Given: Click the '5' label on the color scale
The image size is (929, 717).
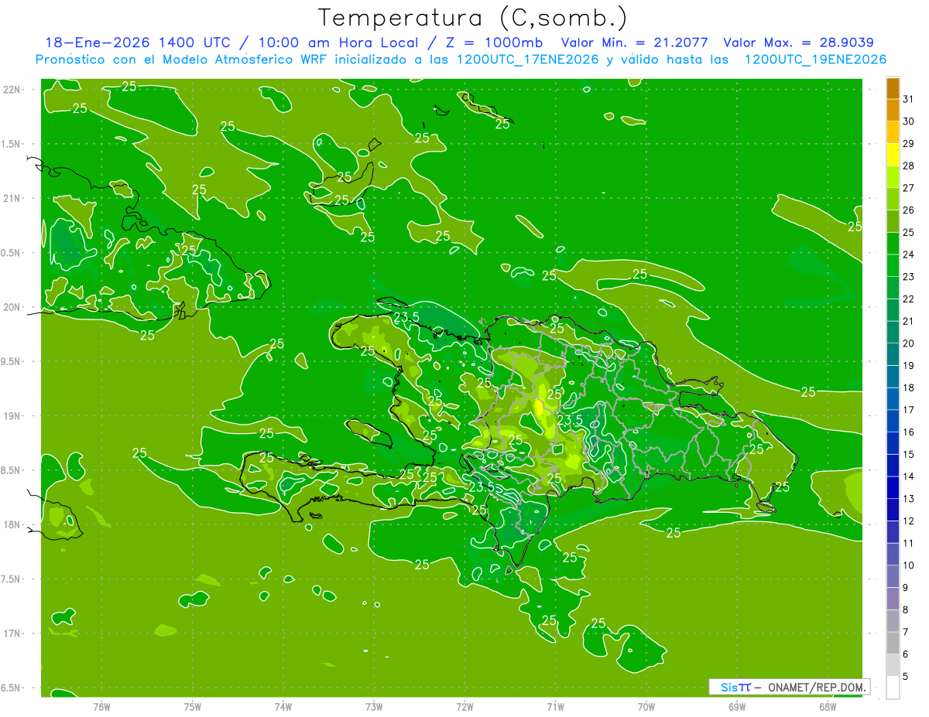Looking at the screenshot, I should [906, 676].
